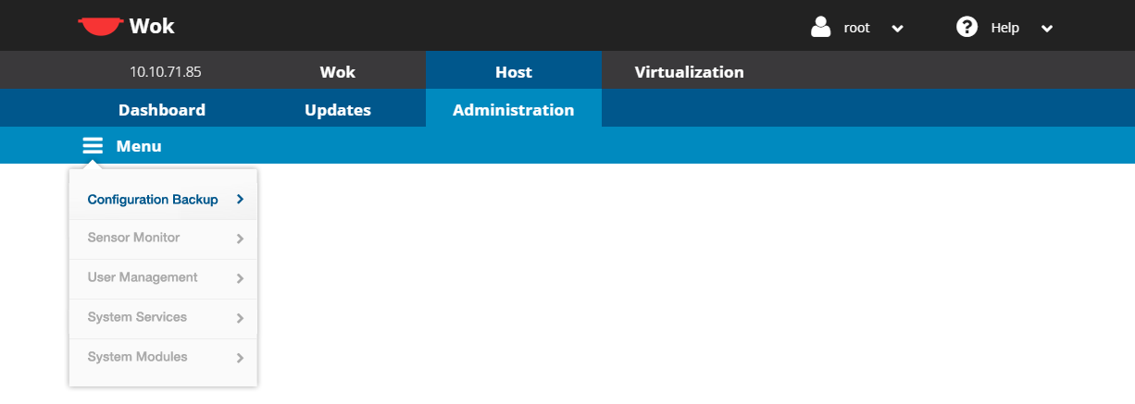
Task: Select the Administration sub-tab
Action: coord(513,110)
